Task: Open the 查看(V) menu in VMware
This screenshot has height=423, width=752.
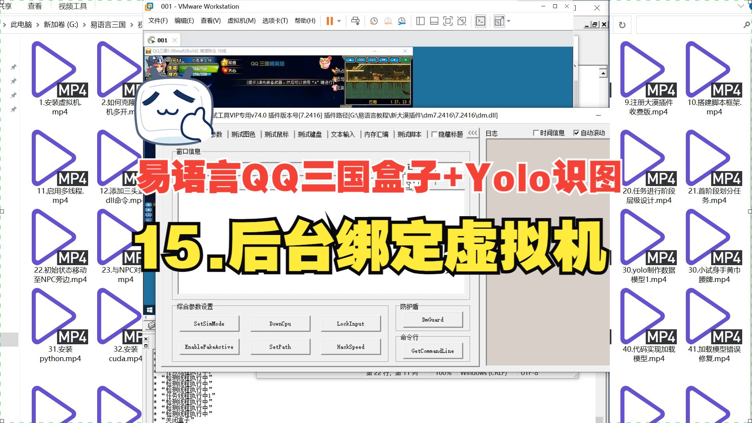Action: [211, 21]
